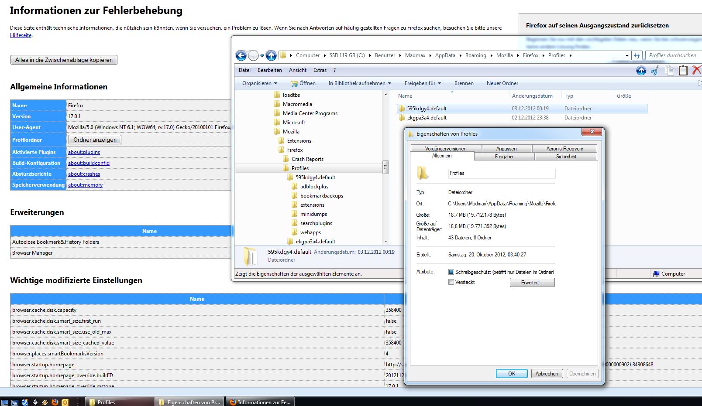Enable the Versteckt checkbox
Screen dimensions: 702x406
[x=451, y=282]
